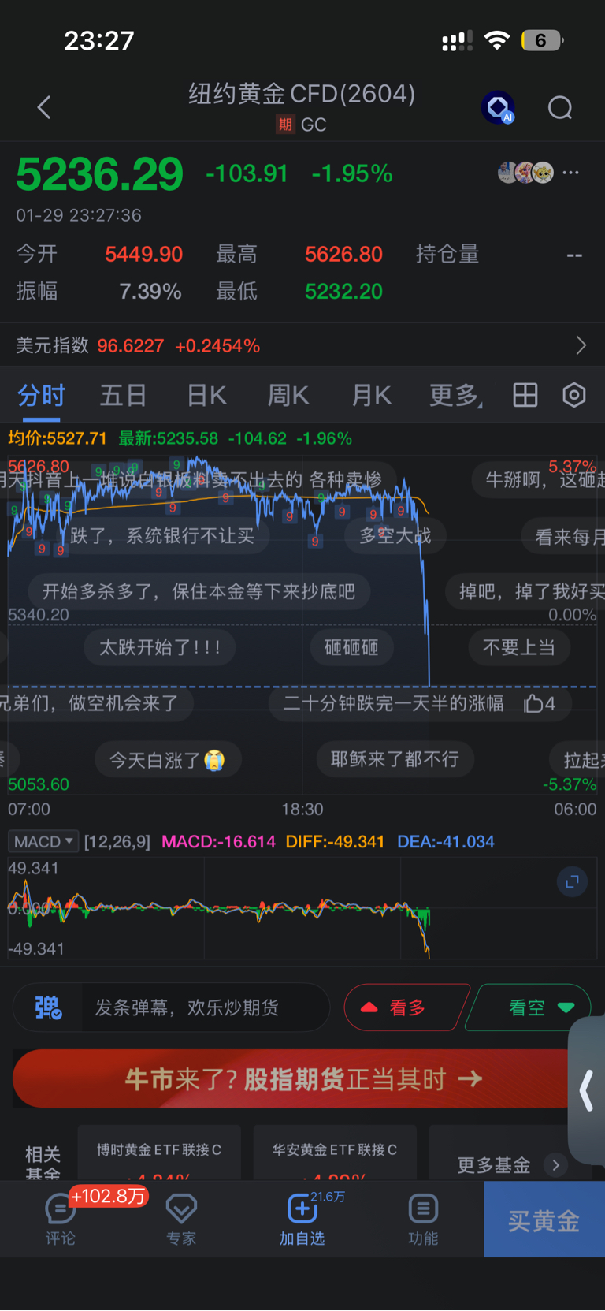Select the 分时 tab

click(x=41, y=395)
